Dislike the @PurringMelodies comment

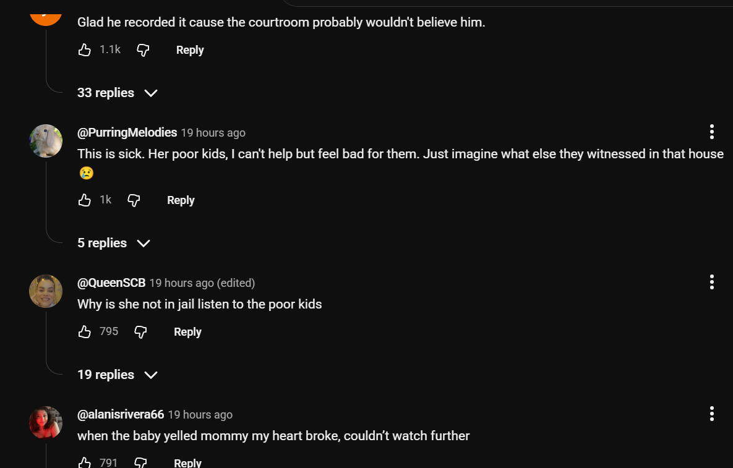pyautogui.click(x=134, y=200)
